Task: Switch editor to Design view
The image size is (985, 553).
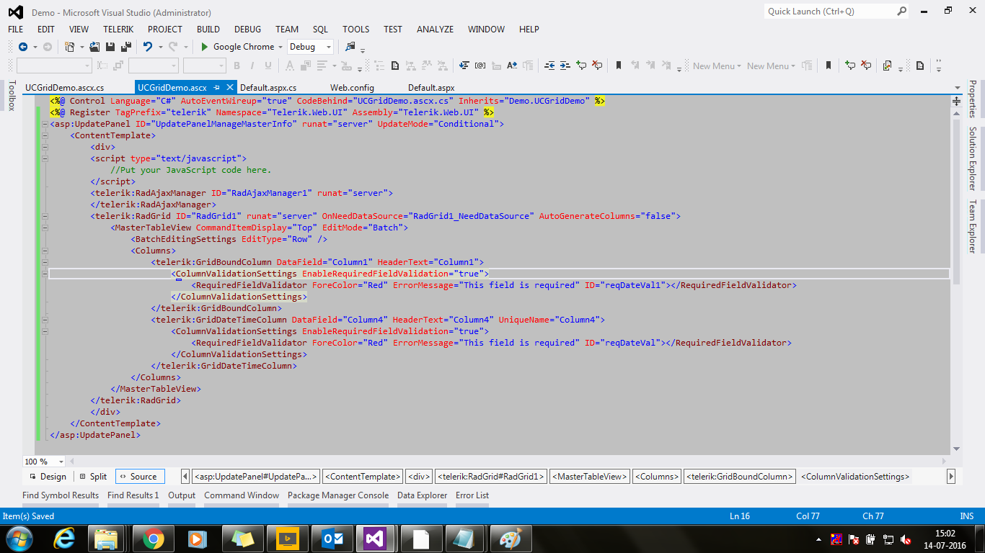Action: pyautogui.click(x=48, y=477)
